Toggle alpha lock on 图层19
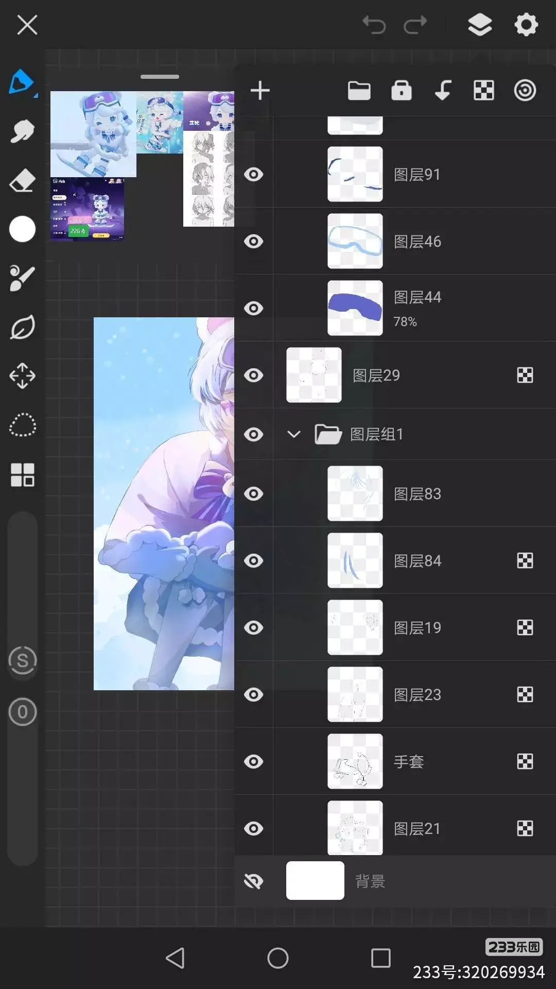Viewport: 556px width, 989px height. [x=525, y=627]
